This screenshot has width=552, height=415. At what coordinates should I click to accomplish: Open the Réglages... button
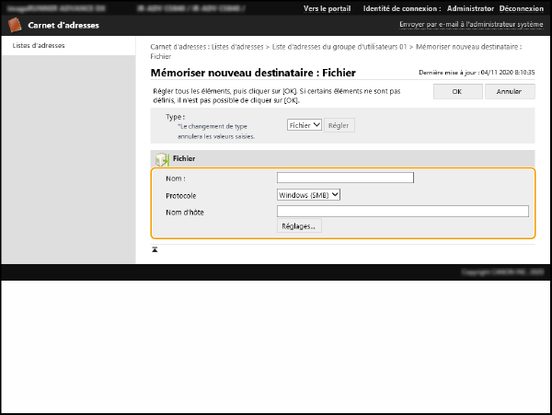(299, 225)
